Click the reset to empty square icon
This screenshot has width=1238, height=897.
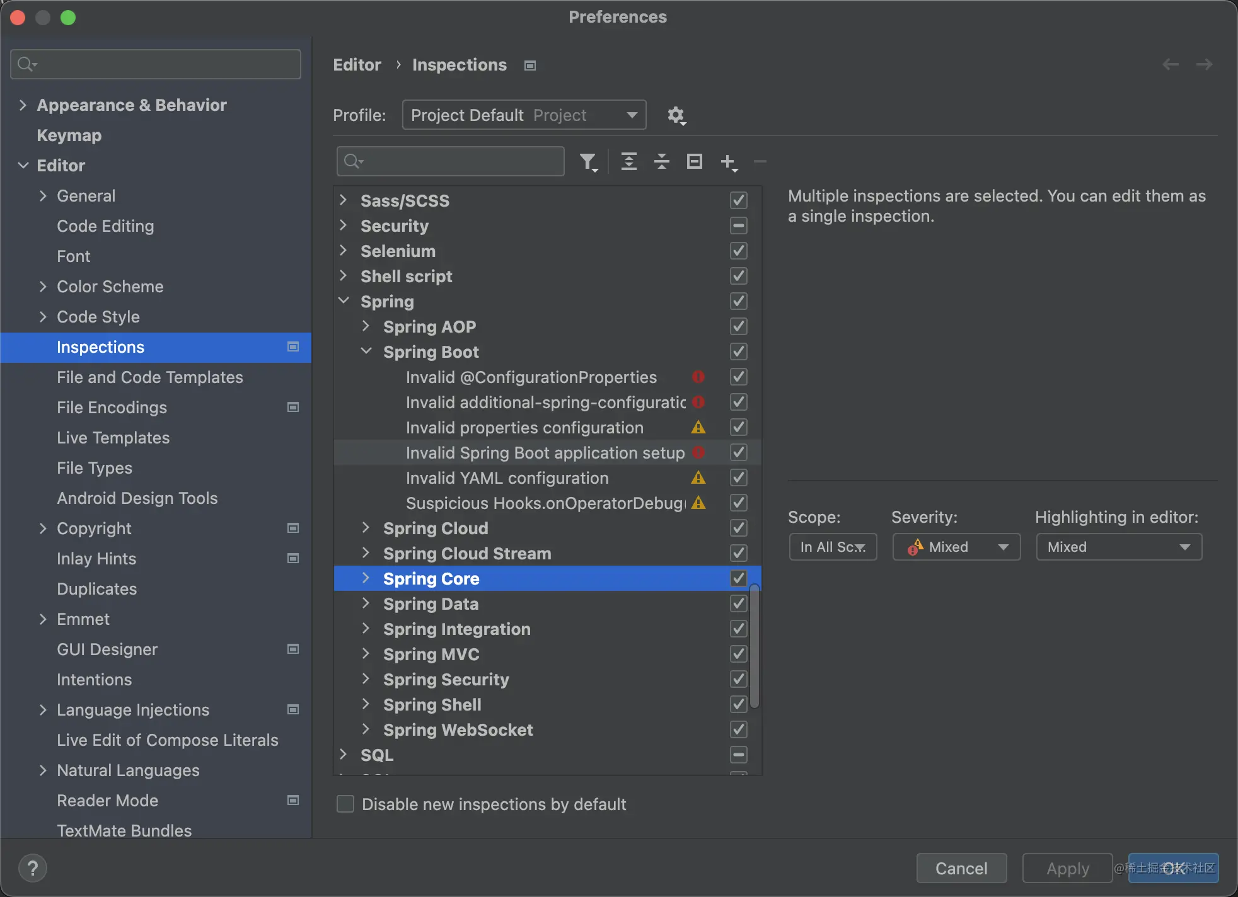pos(694,162)
